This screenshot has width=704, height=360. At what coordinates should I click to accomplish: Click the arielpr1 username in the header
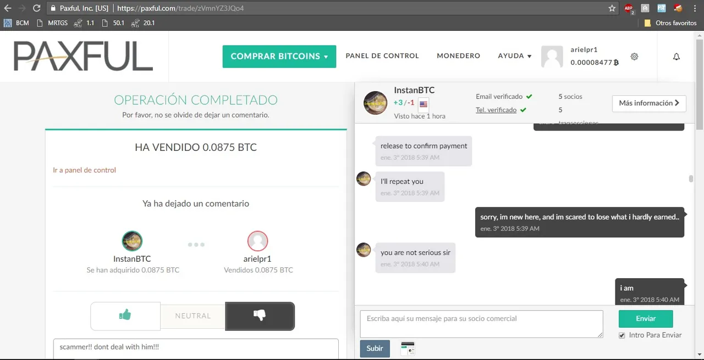point(584,49)
